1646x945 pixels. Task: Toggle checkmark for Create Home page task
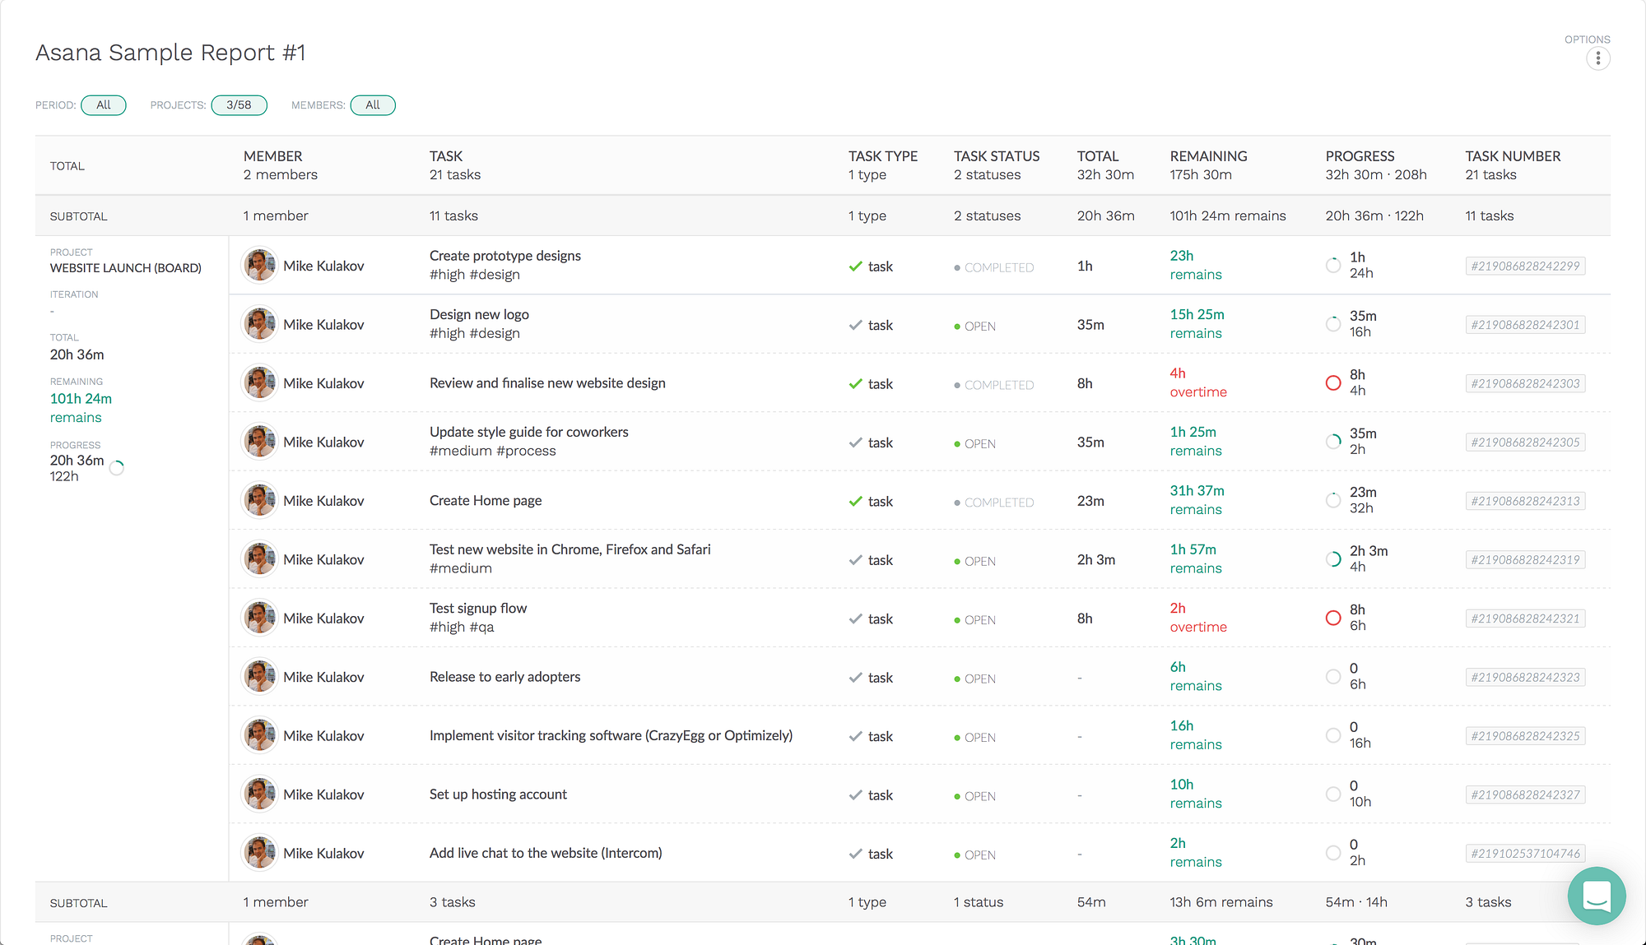pos(856,502)
